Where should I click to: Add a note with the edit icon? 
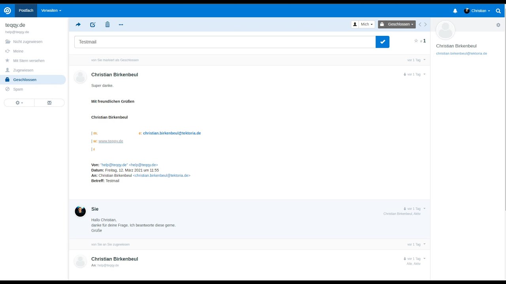pyautogui.click(x=93, y=24)
